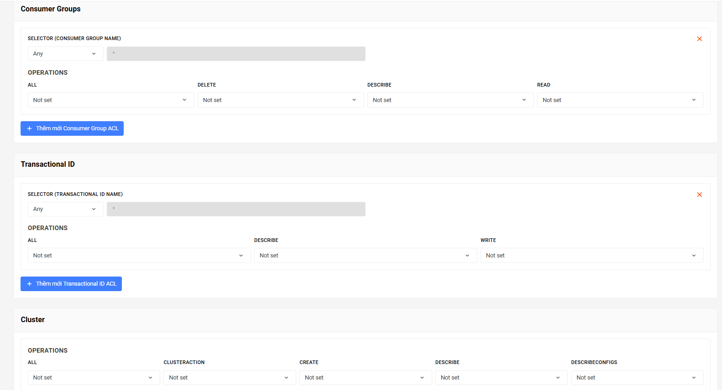Open Consumer Groups DESCRIBE operation dropdown
The image size is (722, 390).
[450, 100]
